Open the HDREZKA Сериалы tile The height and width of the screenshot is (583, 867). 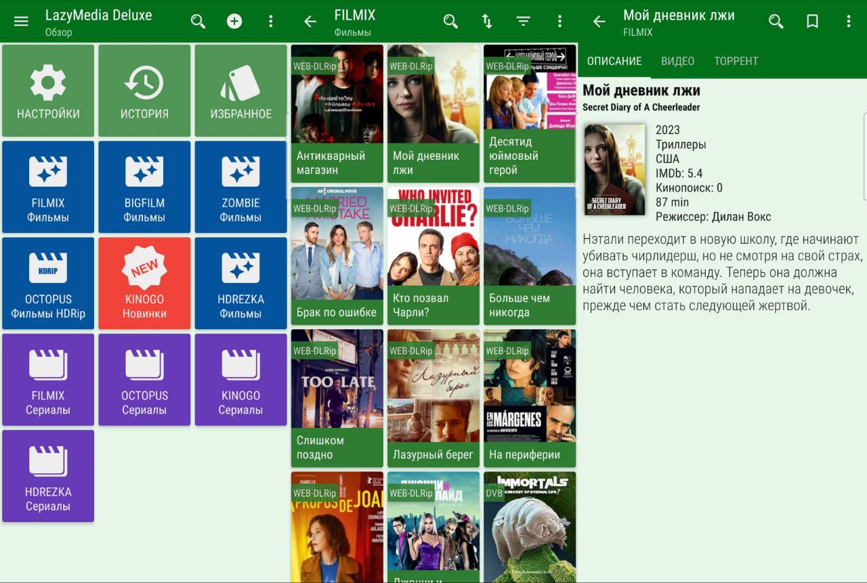48,476
